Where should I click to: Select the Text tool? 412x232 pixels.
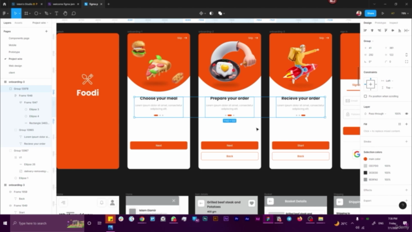coord(57,14)
